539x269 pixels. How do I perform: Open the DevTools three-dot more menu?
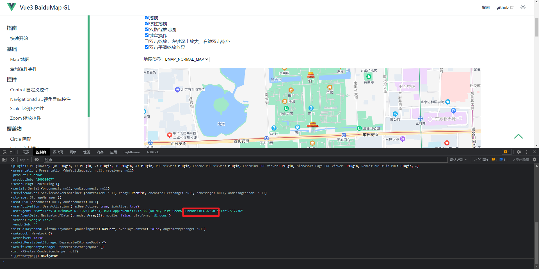(527, 152)
